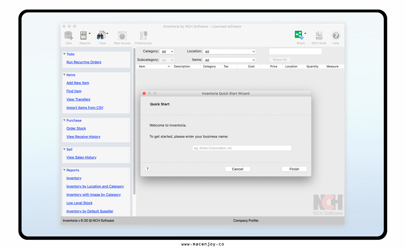
Task: Click the wizard help question mark button
Action: pyautogui.click(x=147, y=169)
